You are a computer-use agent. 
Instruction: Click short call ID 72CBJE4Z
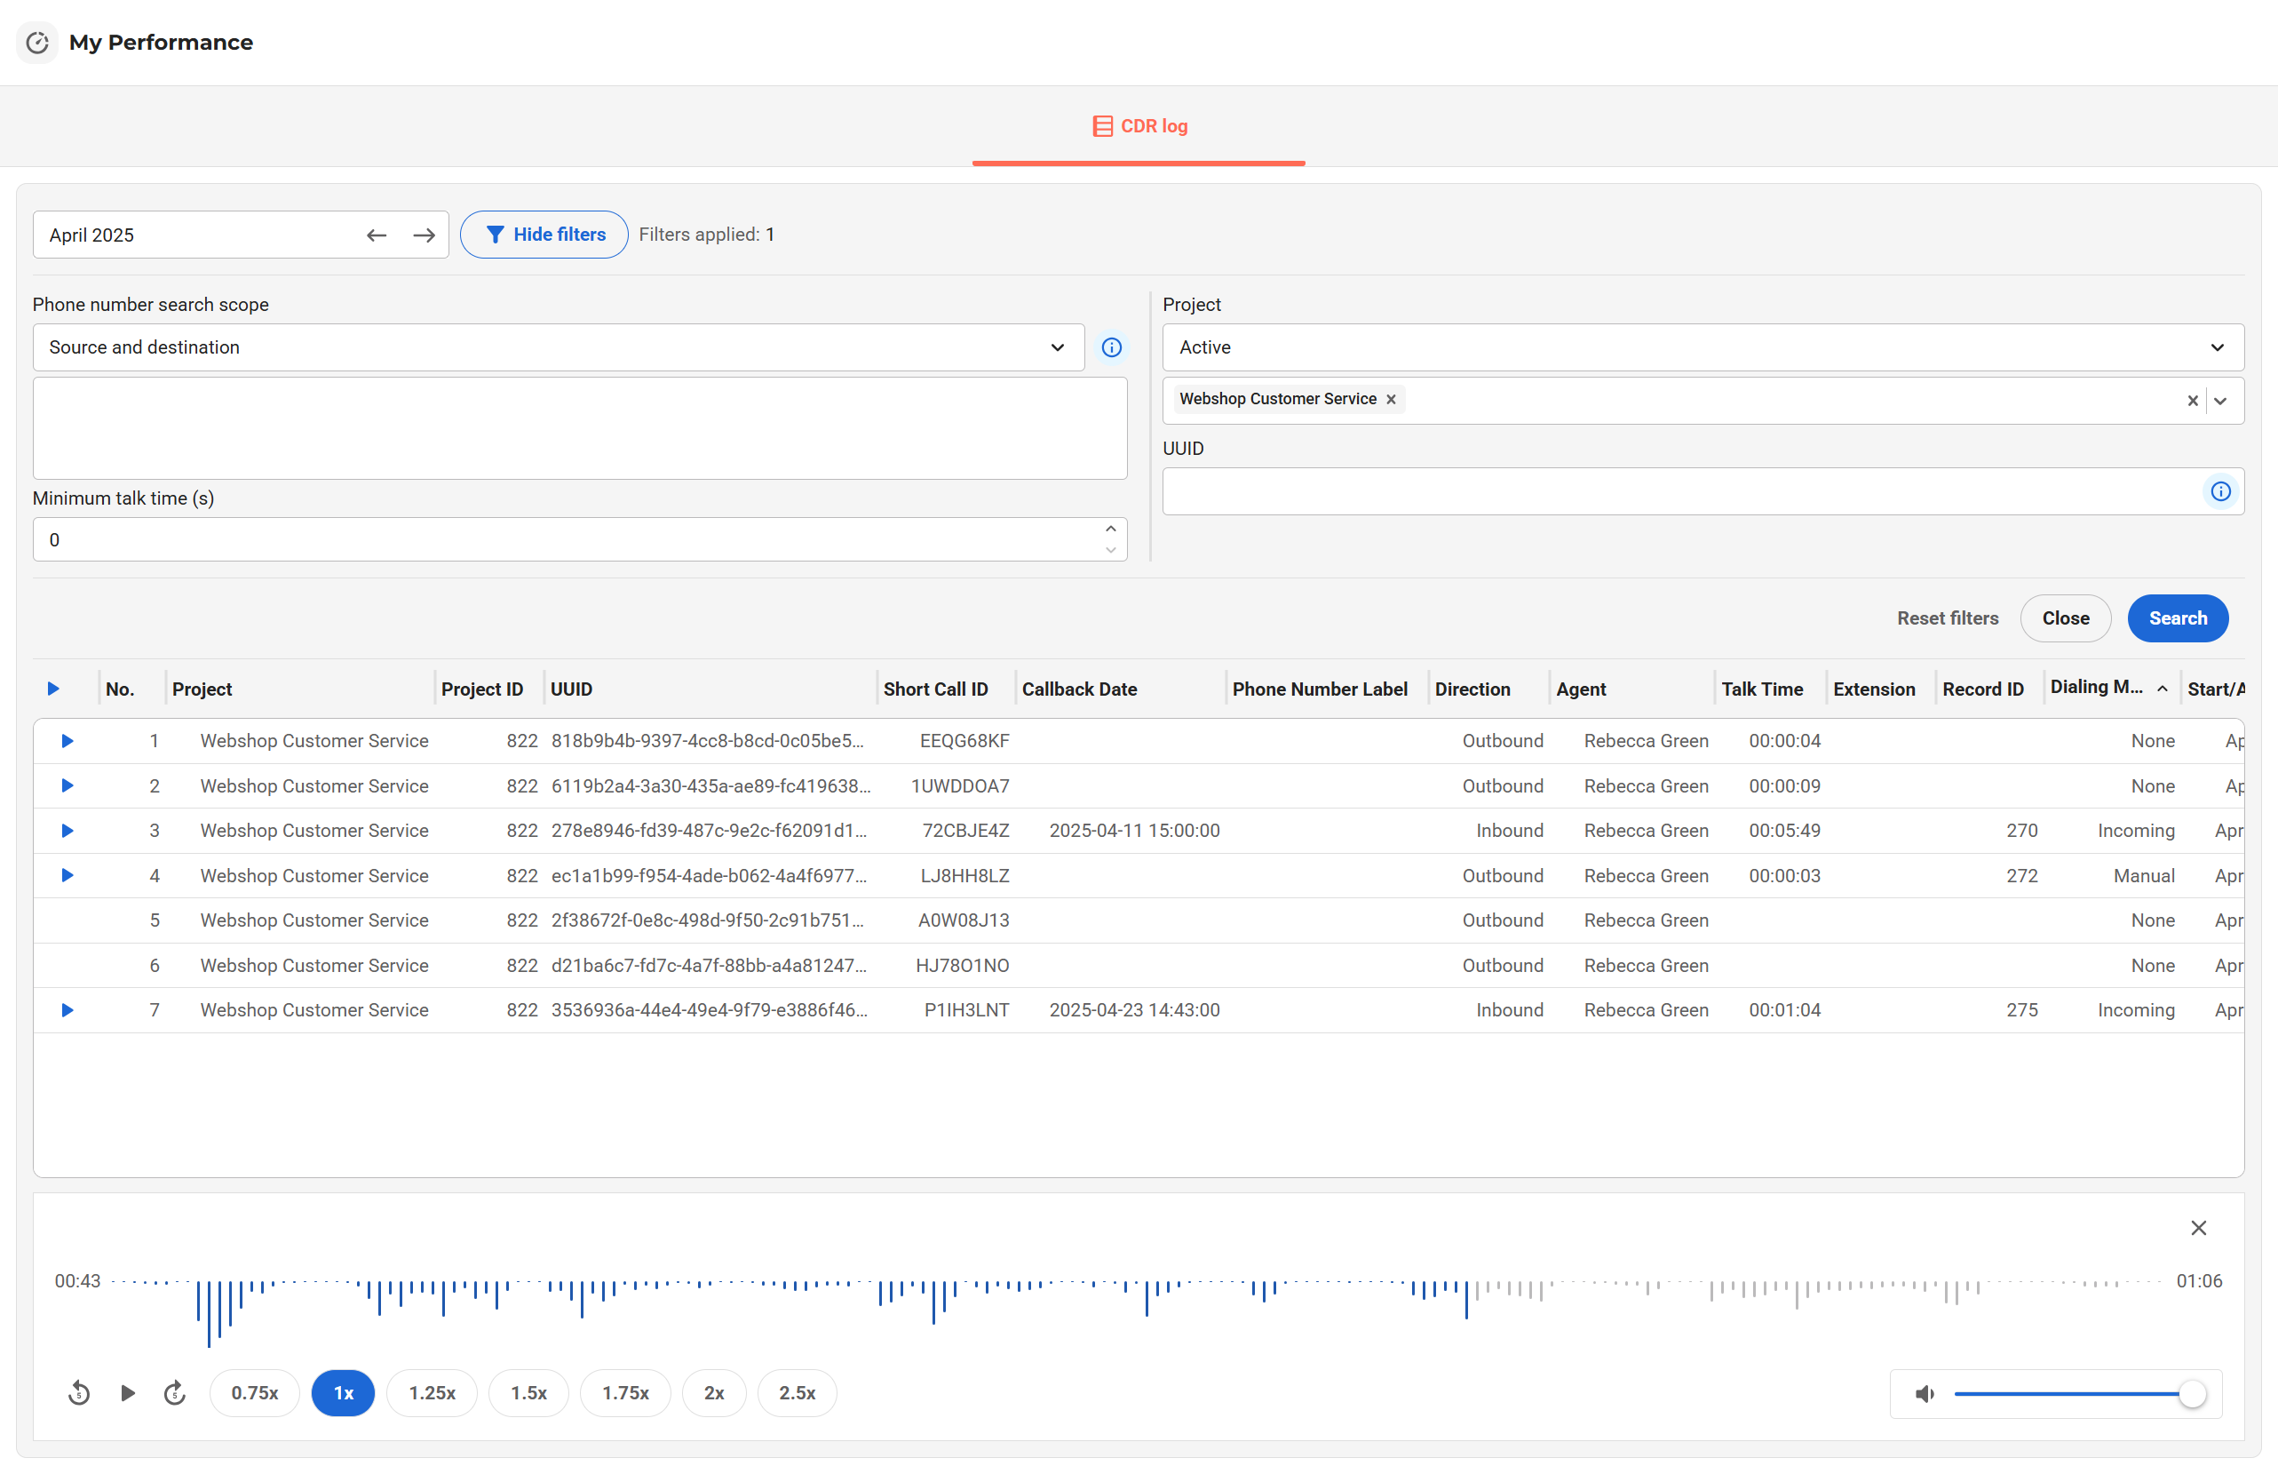coord(965,831)
